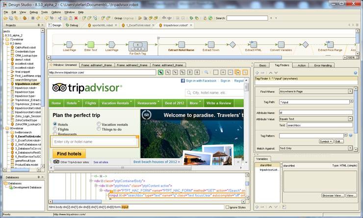Click the Sign in link

[225, 81]
